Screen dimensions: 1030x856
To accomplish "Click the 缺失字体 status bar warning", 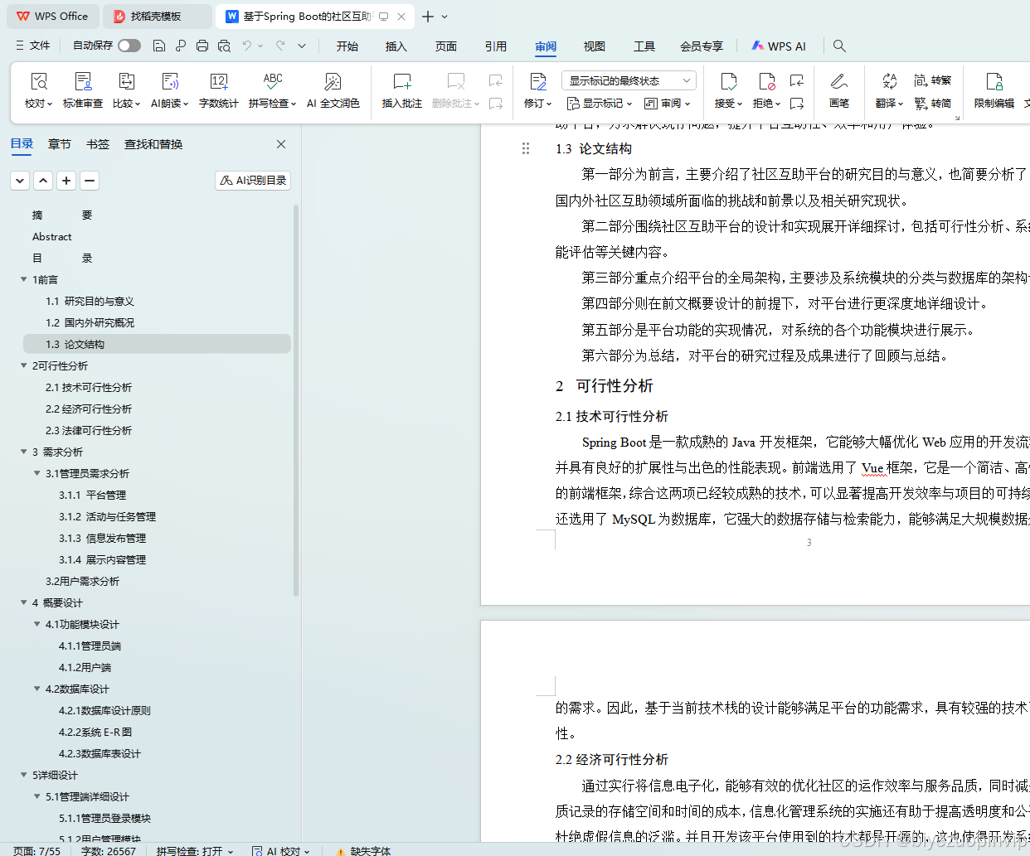I will [x=363, y=850].
